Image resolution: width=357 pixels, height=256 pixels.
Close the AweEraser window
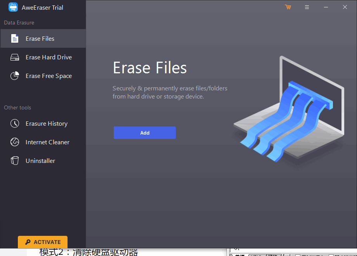pos(345,7)
